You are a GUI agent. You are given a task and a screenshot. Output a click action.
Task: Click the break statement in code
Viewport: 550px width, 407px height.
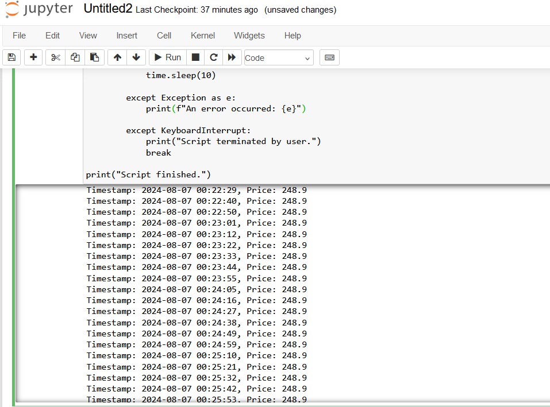(159, 153)
